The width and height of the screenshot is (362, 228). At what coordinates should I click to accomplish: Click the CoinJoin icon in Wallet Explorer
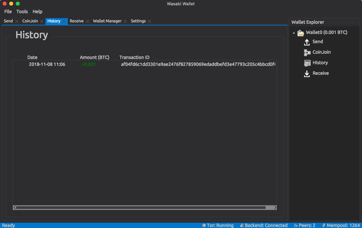click(307, 52)
